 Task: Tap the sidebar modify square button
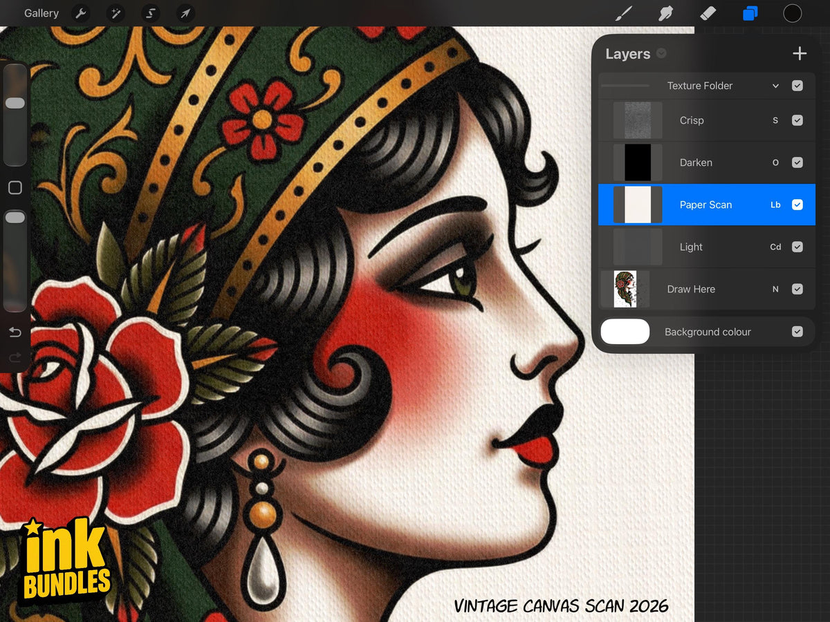pyautogui.click(x=15, y=187)
